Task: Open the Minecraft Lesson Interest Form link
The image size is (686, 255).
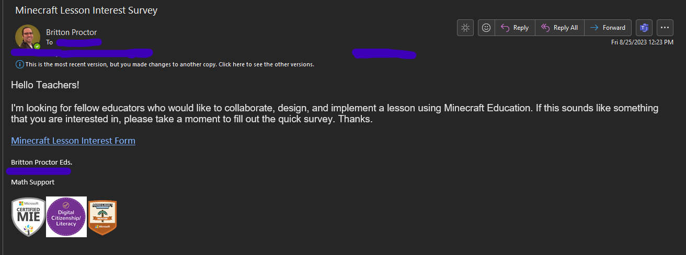Action: (x=73, y=141)
